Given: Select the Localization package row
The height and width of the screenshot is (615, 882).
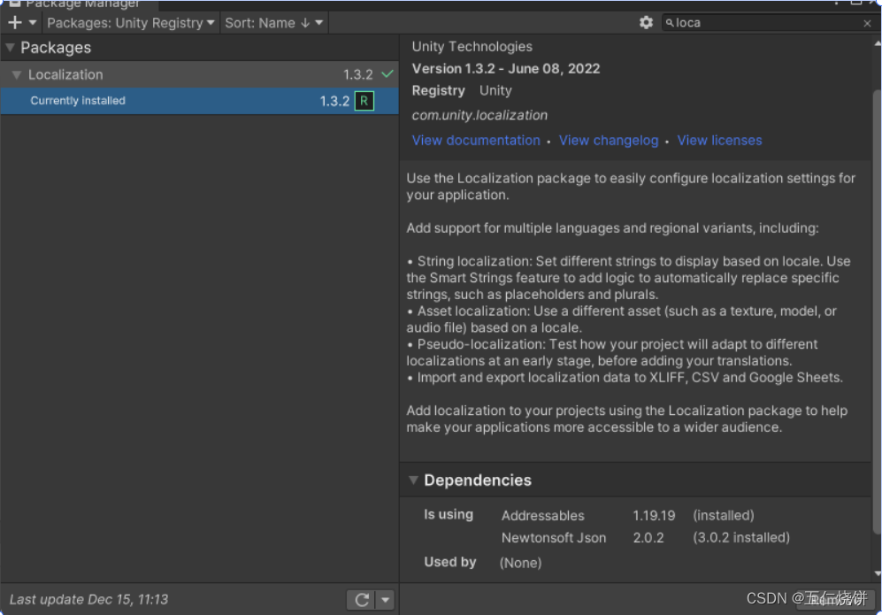Looking at the screenshot, I should [x=177, y=75].
